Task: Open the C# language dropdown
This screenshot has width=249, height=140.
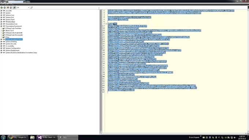Action: 23,7
